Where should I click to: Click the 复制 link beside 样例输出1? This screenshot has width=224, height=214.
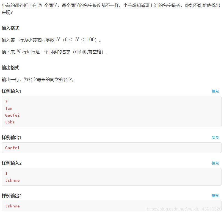click(x=215, y=137)
